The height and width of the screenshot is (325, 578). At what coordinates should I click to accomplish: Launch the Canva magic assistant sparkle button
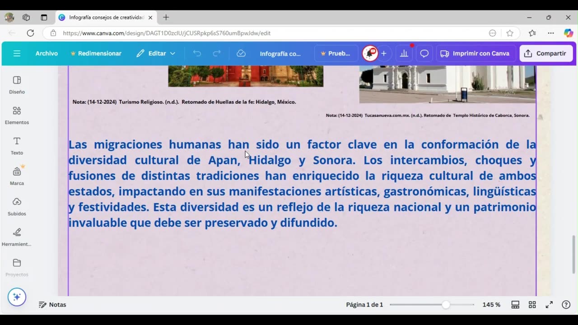click(17, 297)
